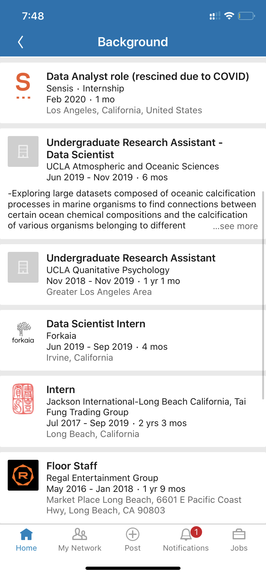The image size is (266, 575).
Task: Tap the red Jackson International seal logo
Action: 23,399
